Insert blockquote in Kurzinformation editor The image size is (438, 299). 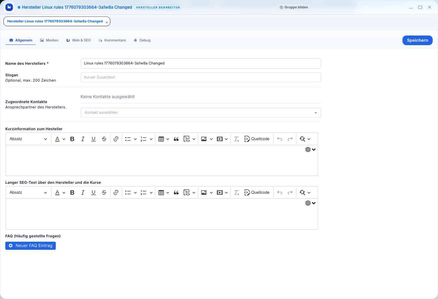click(176, 139)
